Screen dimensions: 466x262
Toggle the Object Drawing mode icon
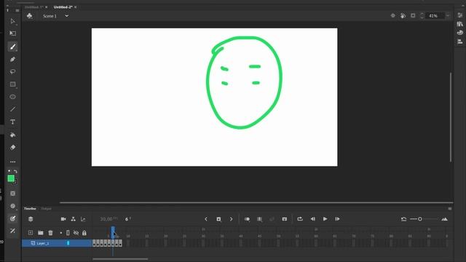12,194
